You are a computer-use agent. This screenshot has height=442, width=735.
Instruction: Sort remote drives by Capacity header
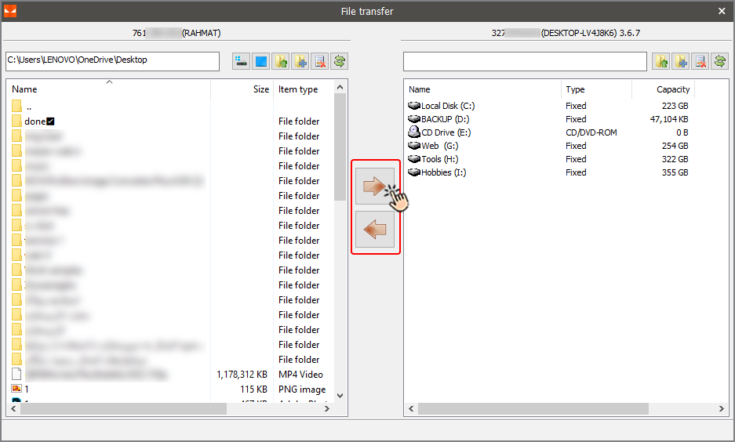click(673, 89)
